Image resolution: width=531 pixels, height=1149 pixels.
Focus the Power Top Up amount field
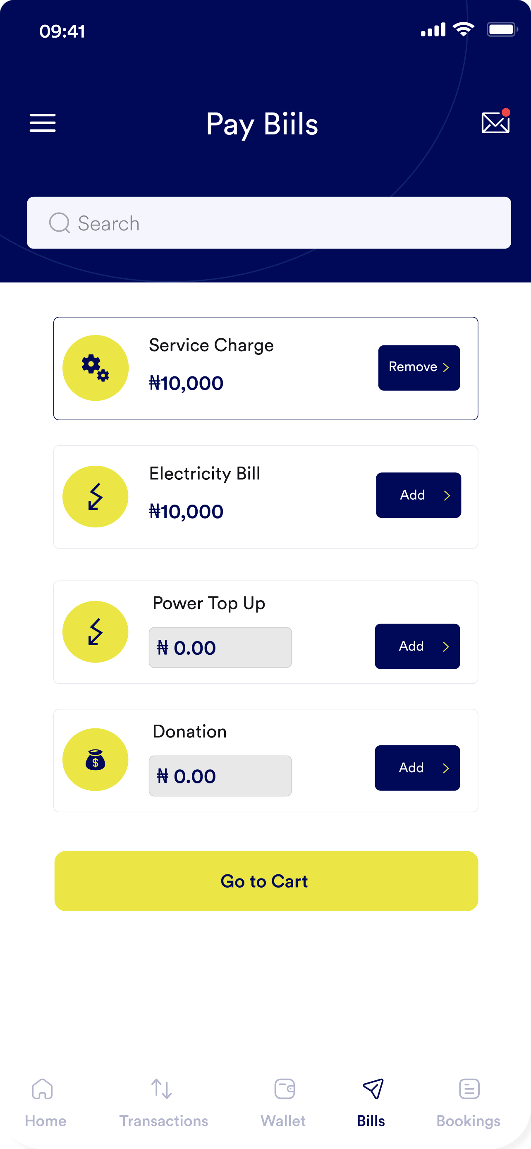point(220,648)
